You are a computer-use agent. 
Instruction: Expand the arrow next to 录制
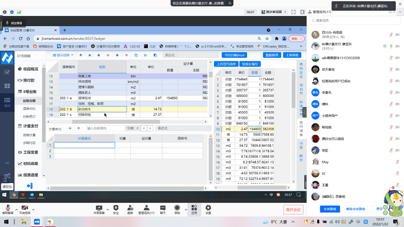[x=185, y=210]
